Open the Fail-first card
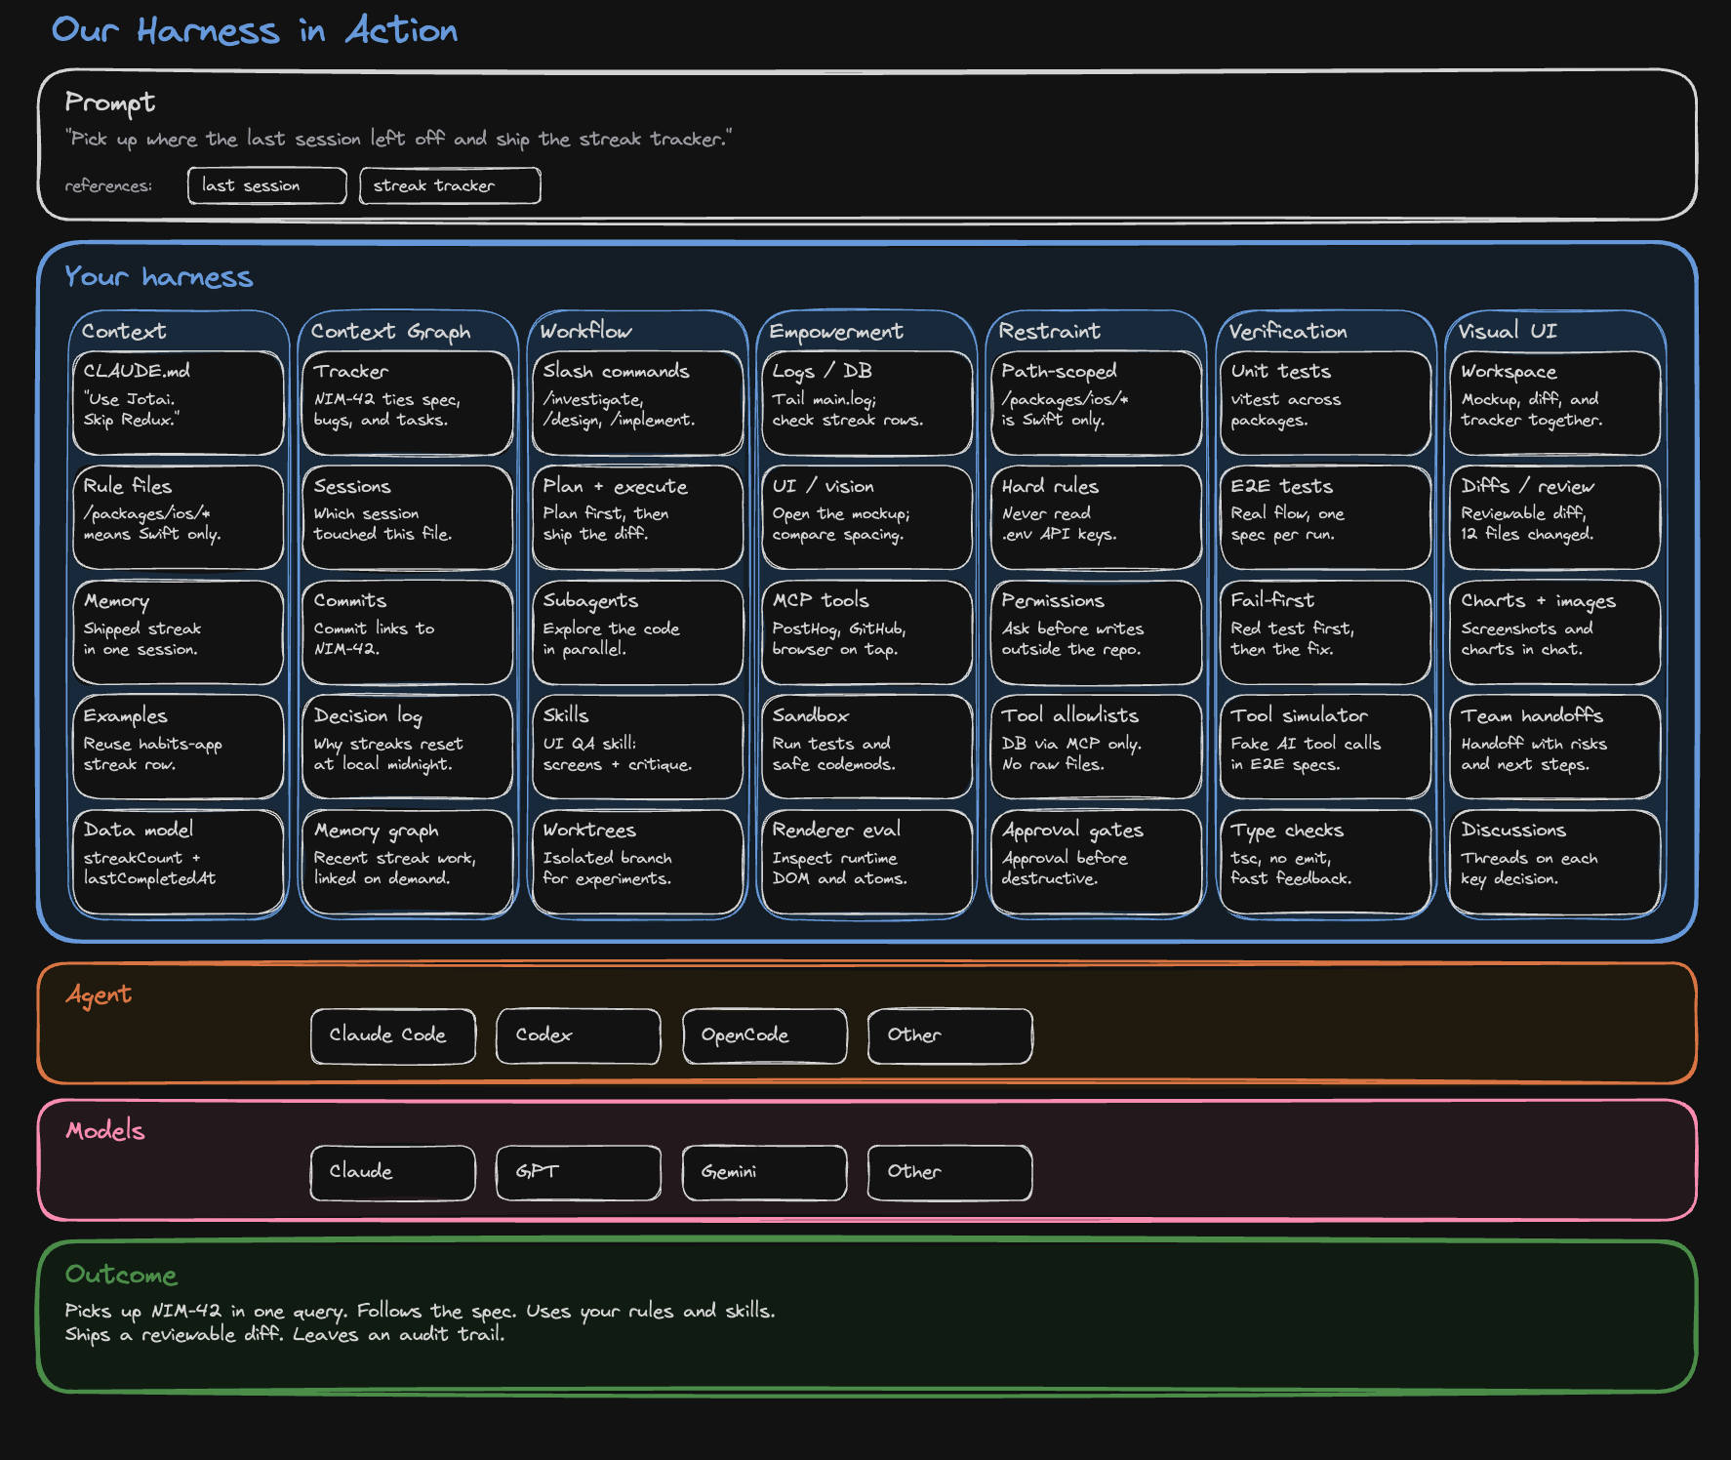1731x1460 pixels. (x=1326, y=632)
